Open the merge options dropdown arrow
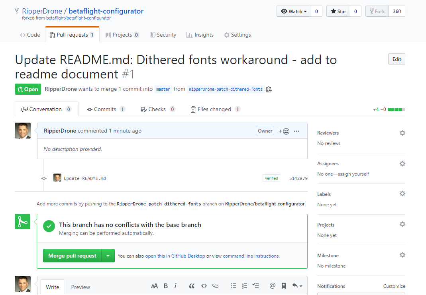This screenshot has height=295, width=426. pos(108,256)
